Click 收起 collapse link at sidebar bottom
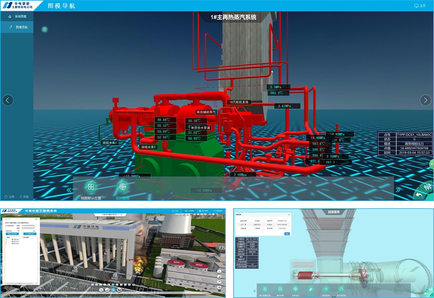Image resolution: width=434 pixels, height=298 pixels. (x=24, y=196)
